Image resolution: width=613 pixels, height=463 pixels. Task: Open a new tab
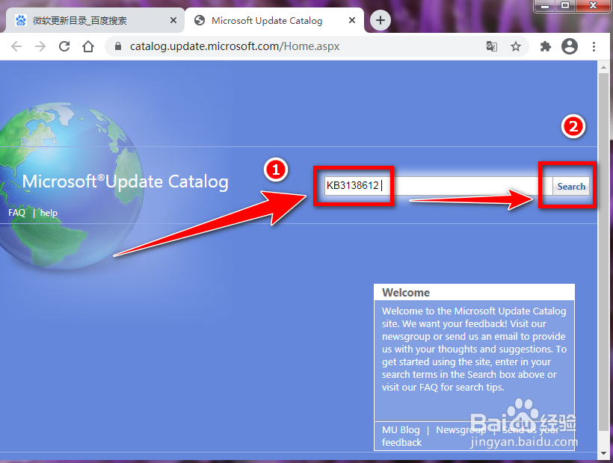tap(381, 20)
